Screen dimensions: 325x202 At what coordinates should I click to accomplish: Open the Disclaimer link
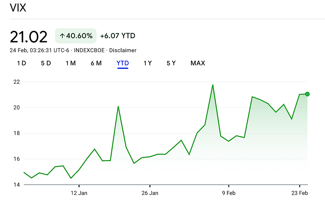[x=123, y=50]
